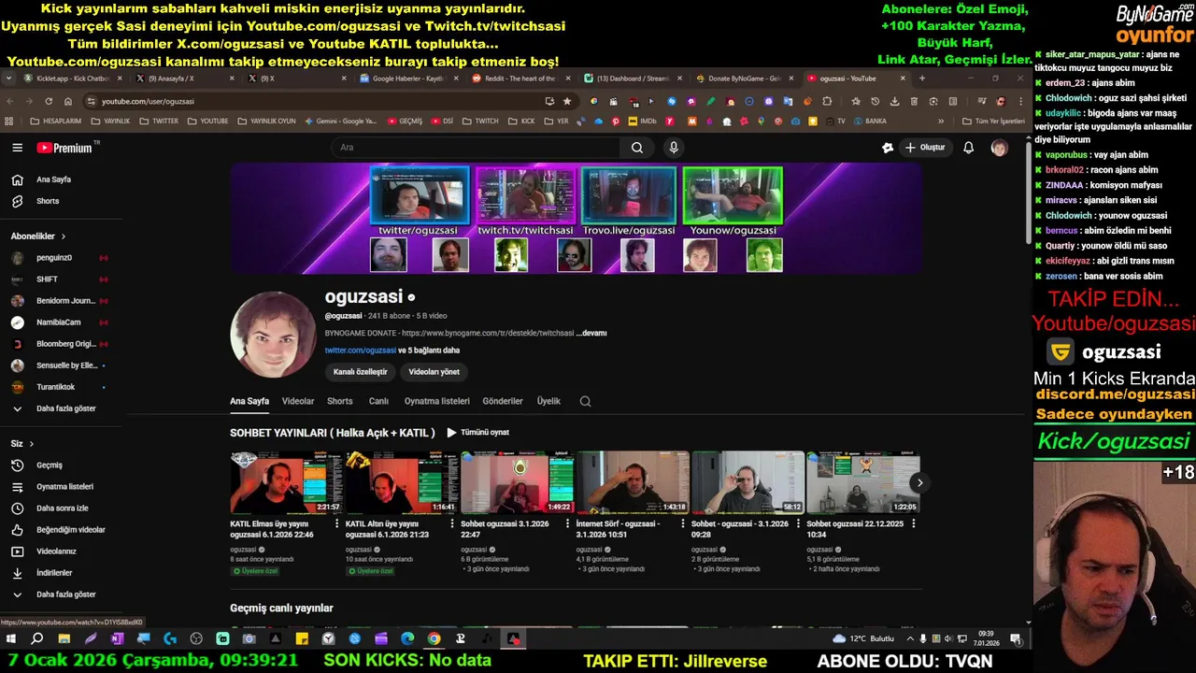The height and width of the screenshot is (673, 1196).
Task: Switch to Kicklet.app browser tab
Action: [71, 79]
